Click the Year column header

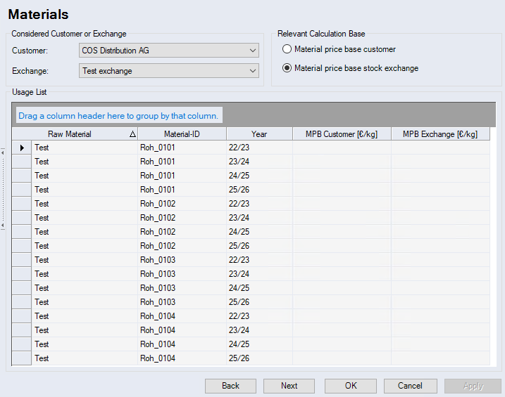[x=258, y=134]
